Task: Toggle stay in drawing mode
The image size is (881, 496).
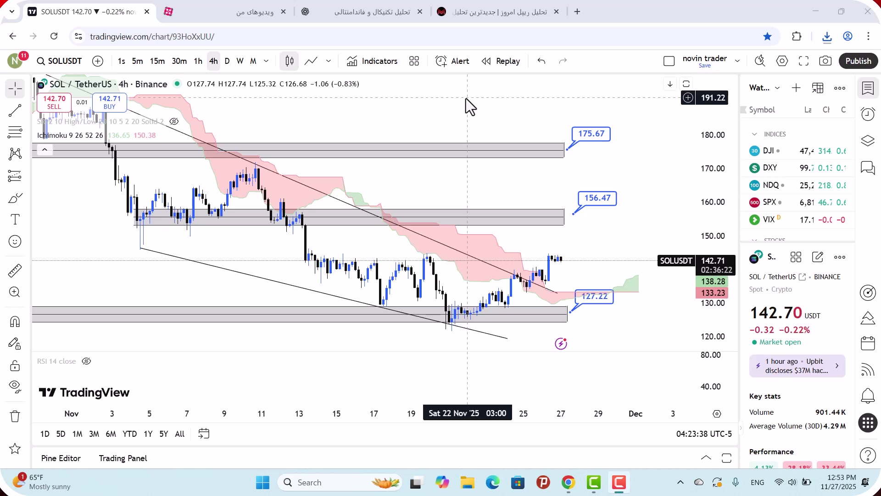Action: pyautogui.click(x=15, y=344)
